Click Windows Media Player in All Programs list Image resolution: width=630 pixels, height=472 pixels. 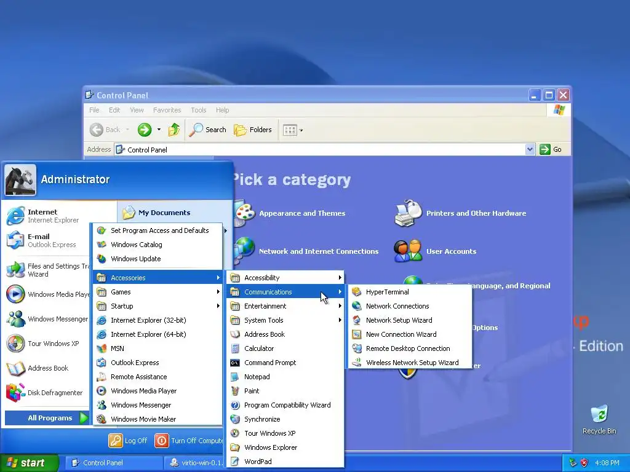pos(158,390)
